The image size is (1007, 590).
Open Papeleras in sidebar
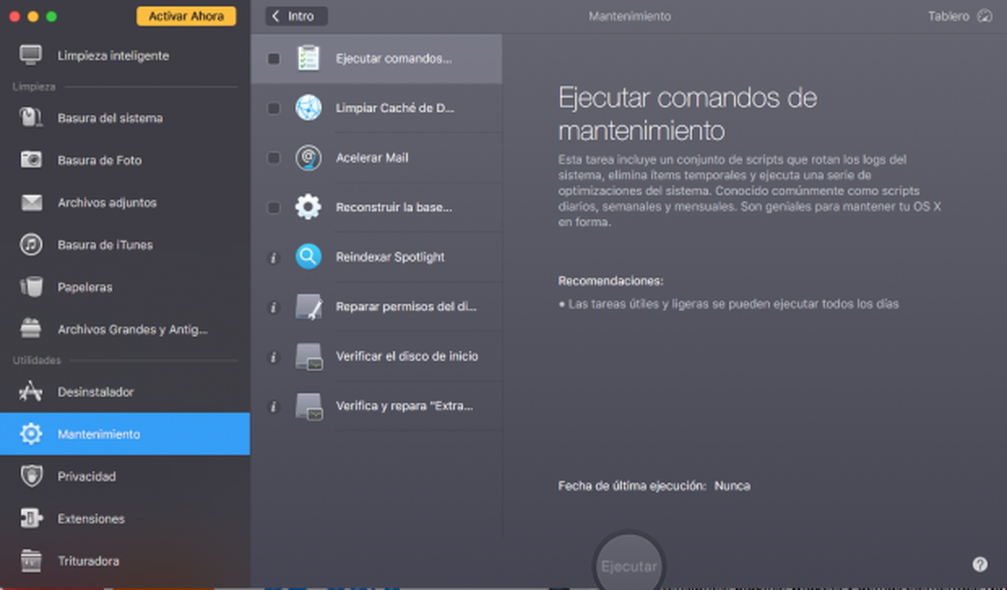click(x=125, y=287)
